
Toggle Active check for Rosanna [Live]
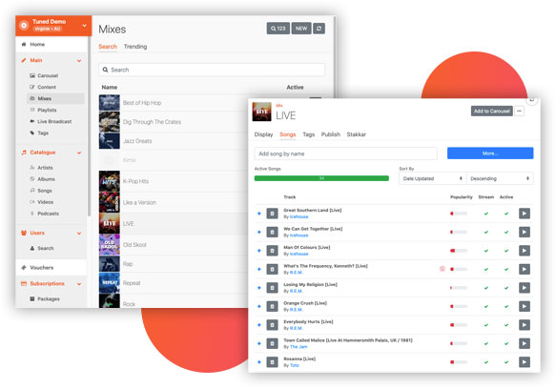pyautogui.click(x=506, y=362)
